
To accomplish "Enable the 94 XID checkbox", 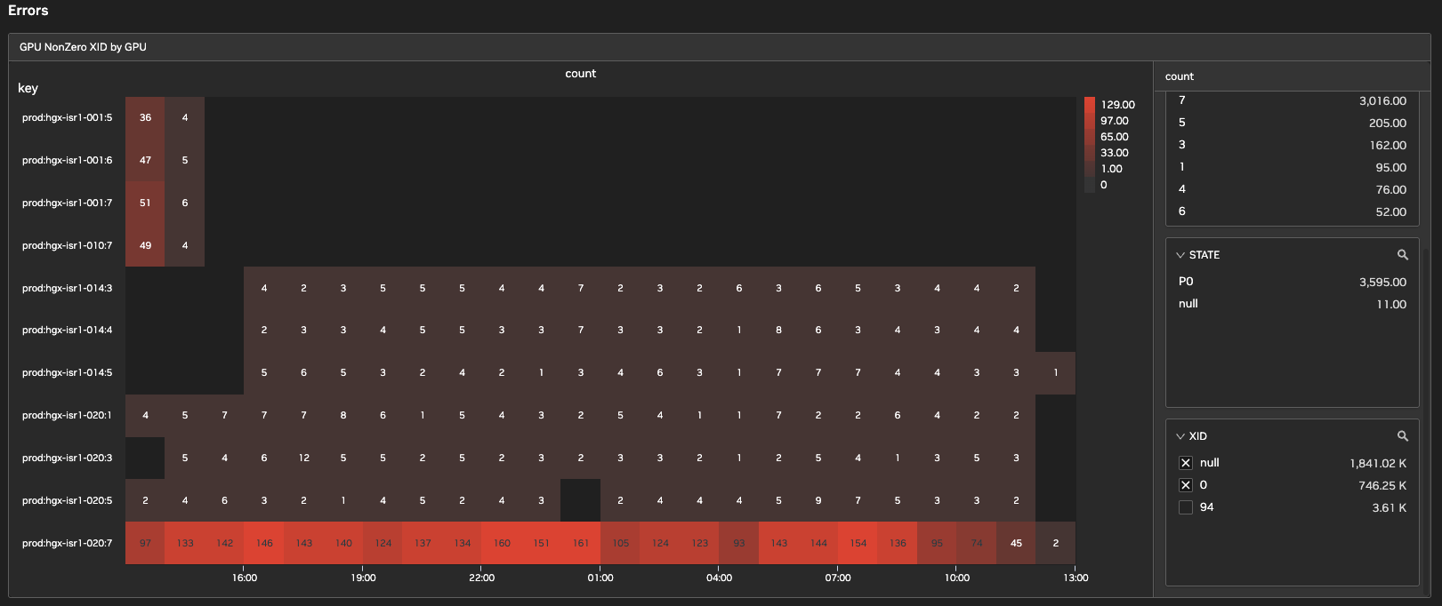I will coord(1186,507).
